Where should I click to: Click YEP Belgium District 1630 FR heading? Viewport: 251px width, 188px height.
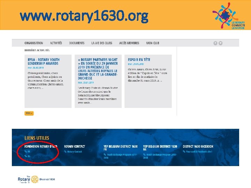[120, 148]
